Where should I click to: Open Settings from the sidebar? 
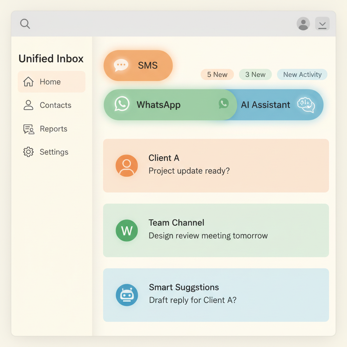pos(52,152)
